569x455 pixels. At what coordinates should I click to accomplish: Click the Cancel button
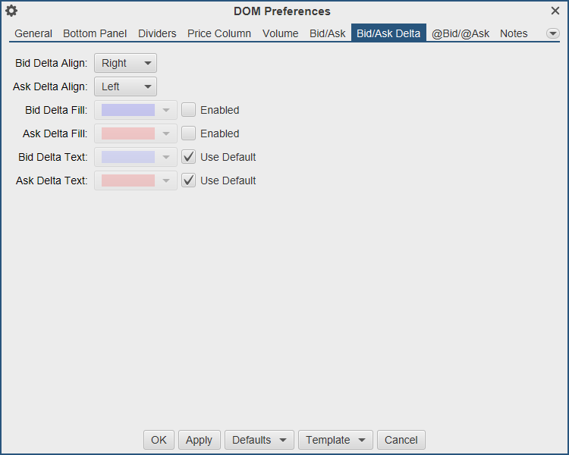point(401,440)
